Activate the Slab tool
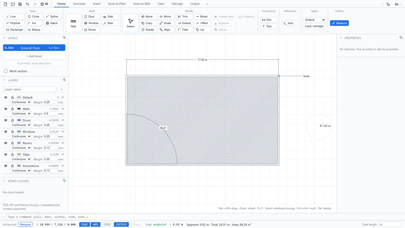The height and width of the screenshot is (228, 405). (x=110, y=16)
